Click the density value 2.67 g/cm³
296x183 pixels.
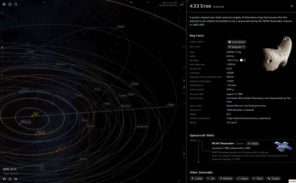coord(232,122)
